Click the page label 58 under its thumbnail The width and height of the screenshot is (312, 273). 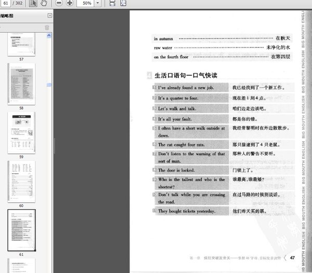click(21, 108)
